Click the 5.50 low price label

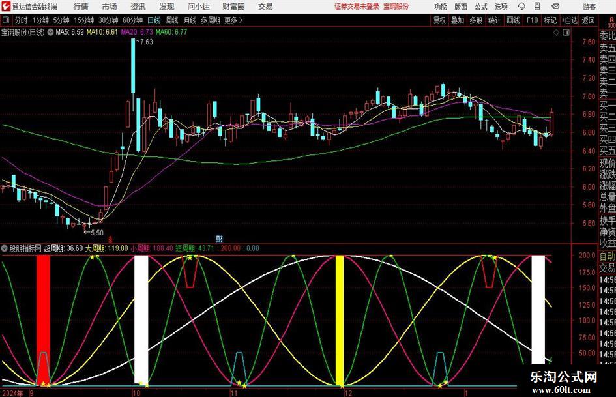point(96,233)
